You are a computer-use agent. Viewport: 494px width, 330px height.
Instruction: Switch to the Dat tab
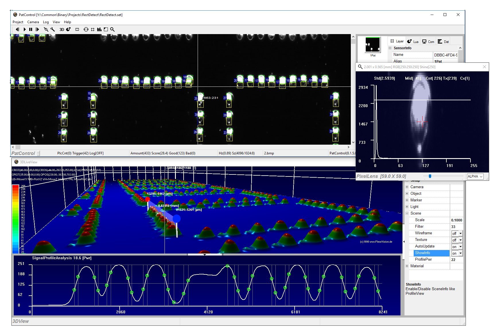pyautogui.click(x=443, y=41)
